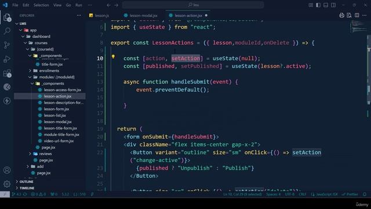This screenshot has width=371, height=209.
Task: Click the Prettier status item
Action: click(x=350, y=194)
